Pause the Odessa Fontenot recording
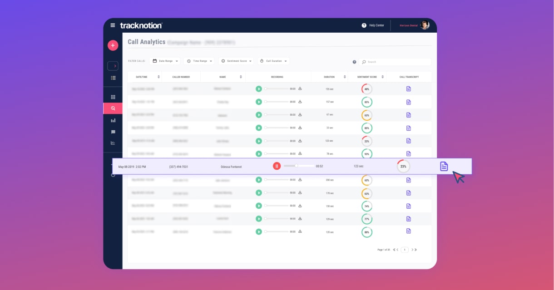 tap(277, 166)
